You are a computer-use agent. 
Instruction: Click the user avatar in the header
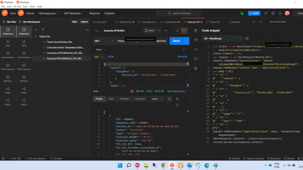pos(287,13)
